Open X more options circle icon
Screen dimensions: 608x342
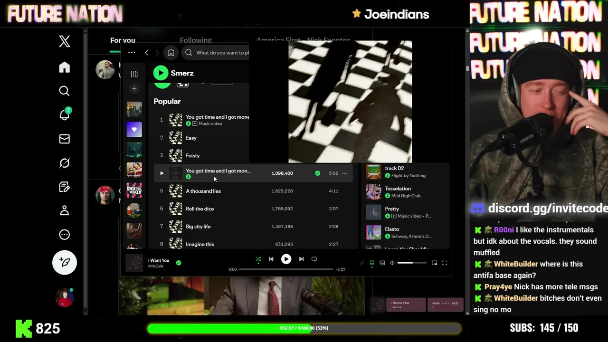pos(65,235)
